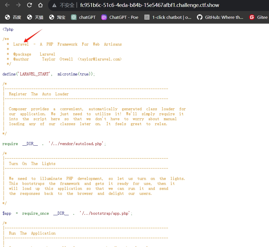Click the word 'illuminate' in the comment
The height and width of the screenshot is (247, 269).
[x=51, y=178]
